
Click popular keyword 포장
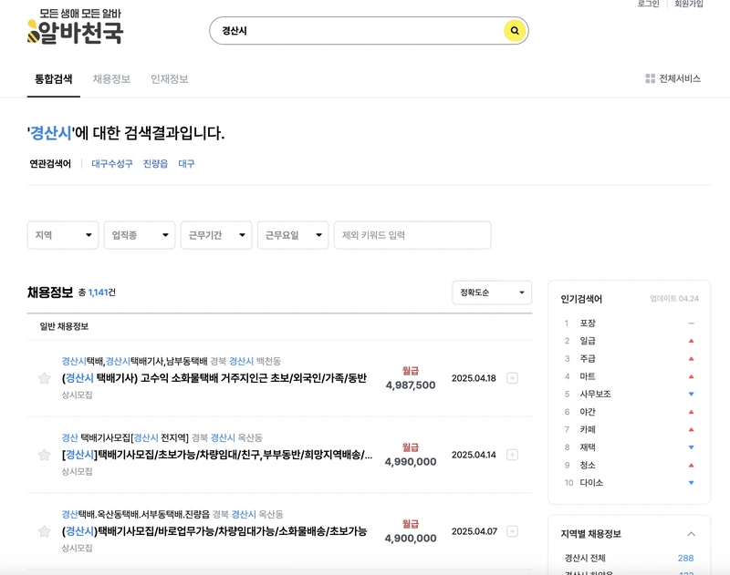point(588,323)
